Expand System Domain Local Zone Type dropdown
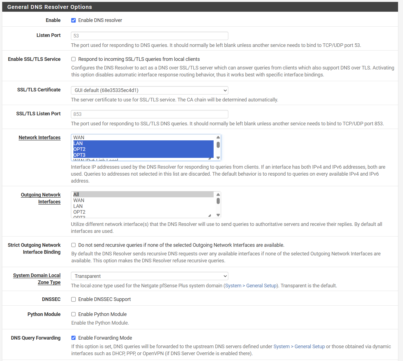This screenshot has height=361, width=403. [x=149, y=276]
